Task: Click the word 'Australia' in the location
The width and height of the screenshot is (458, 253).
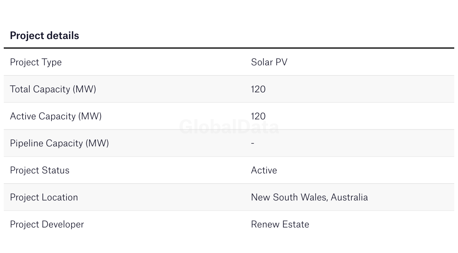Action: 350,197
